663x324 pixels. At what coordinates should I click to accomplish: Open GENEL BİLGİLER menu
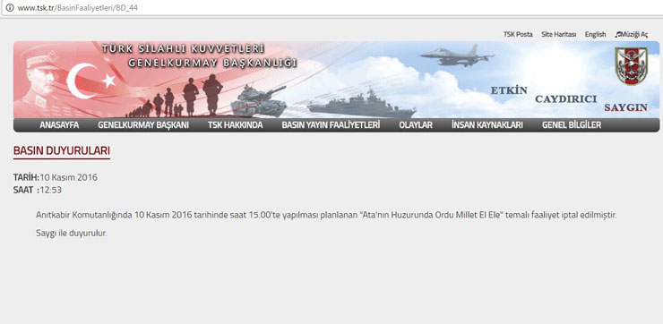572,125
